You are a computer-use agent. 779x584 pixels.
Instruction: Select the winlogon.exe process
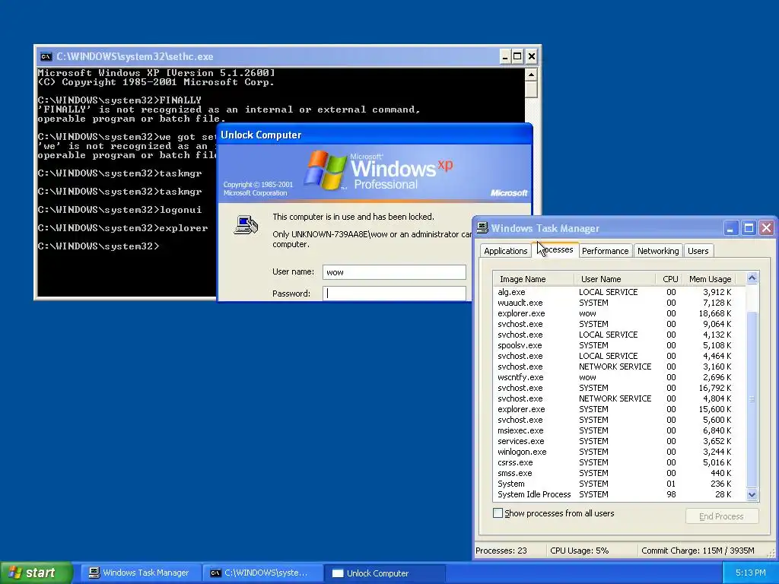(618, 452)
